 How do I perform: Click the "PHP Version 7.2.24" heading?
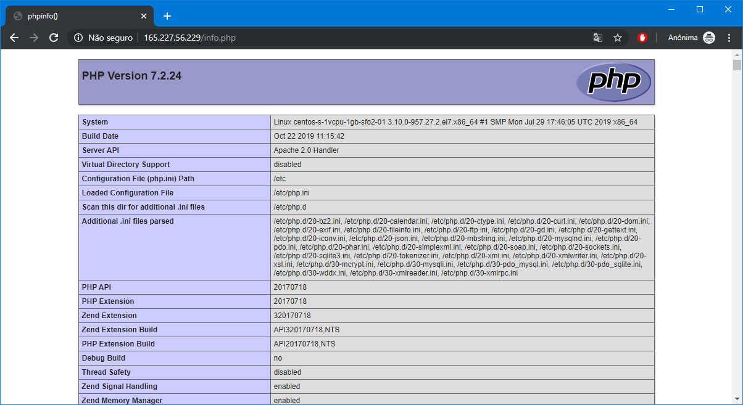131,76
